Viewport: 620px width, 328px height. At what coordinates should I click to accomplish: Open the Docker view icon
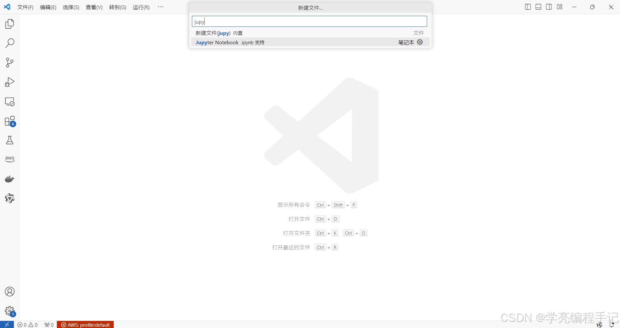[x=10, y=179]
